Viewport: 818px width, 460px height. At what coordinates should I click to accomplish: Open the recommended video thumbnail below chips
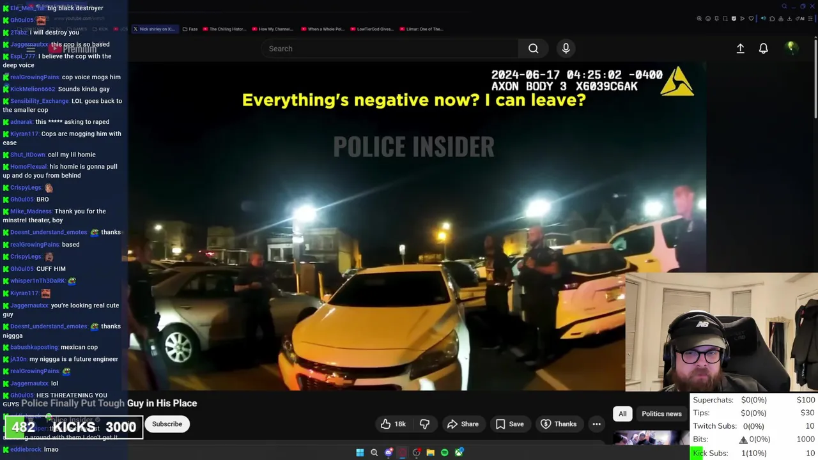pyautogui.click(x=651, y=438)
